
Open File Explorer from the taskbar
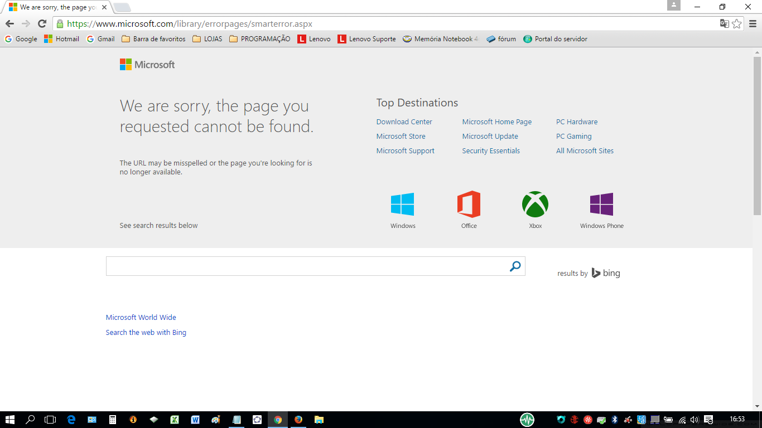[x=319, y=420]
